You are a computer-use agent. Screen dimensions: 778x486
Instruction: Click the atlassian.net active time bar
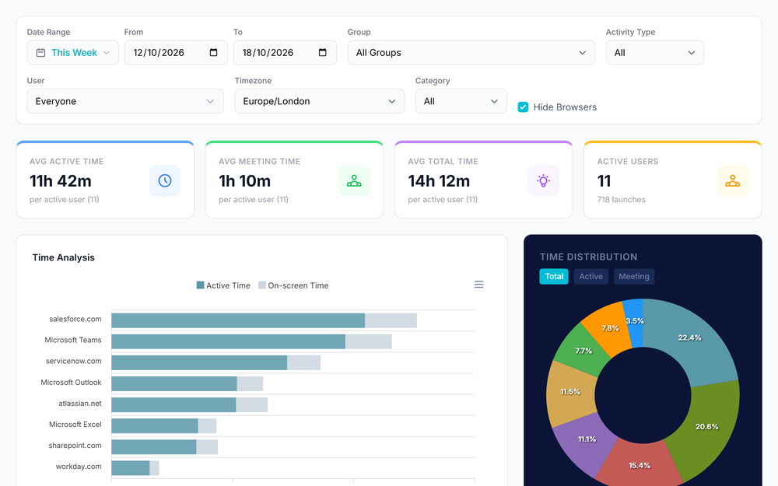tap(173, 404)
